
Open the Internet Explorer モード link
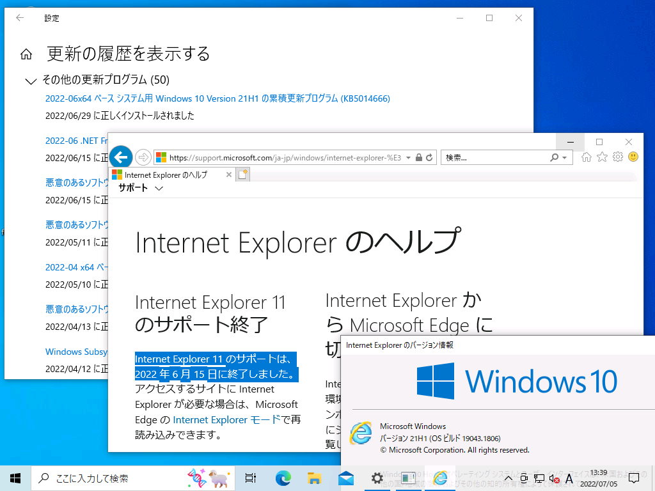(226, 419)
